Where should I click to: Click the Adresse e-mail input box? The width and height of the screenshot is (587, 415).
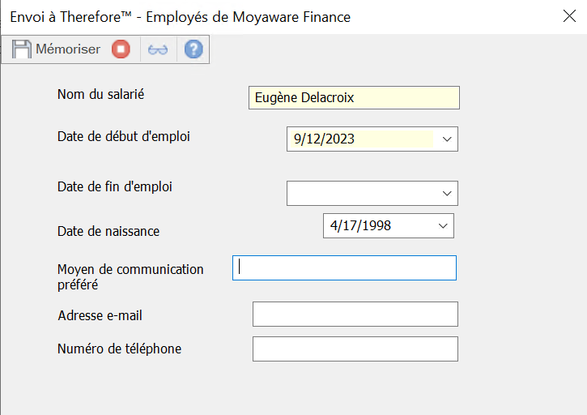click(355, 314)
